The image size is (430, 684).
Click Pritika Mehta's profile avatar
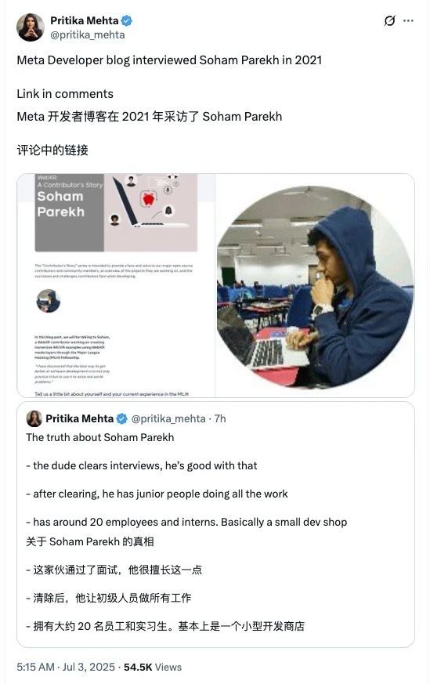(x=31, y=27)
